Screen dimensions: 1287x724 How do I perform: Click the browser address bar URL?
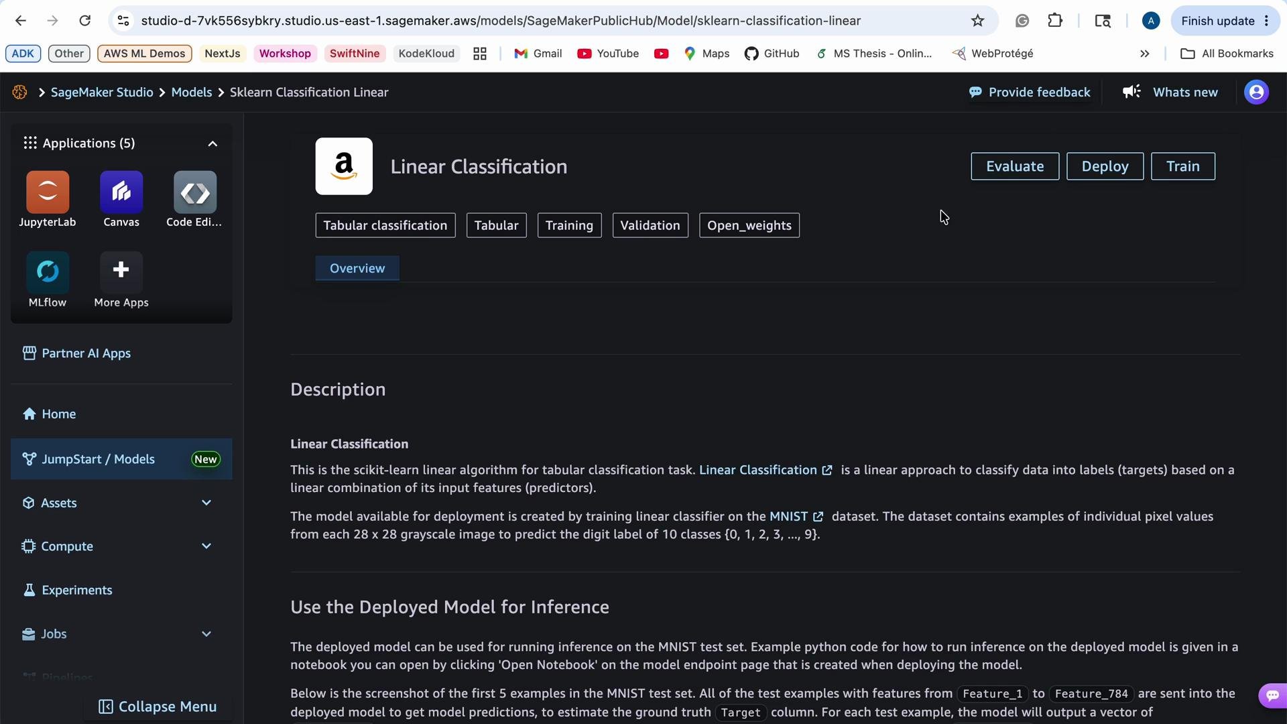[501, 21]
